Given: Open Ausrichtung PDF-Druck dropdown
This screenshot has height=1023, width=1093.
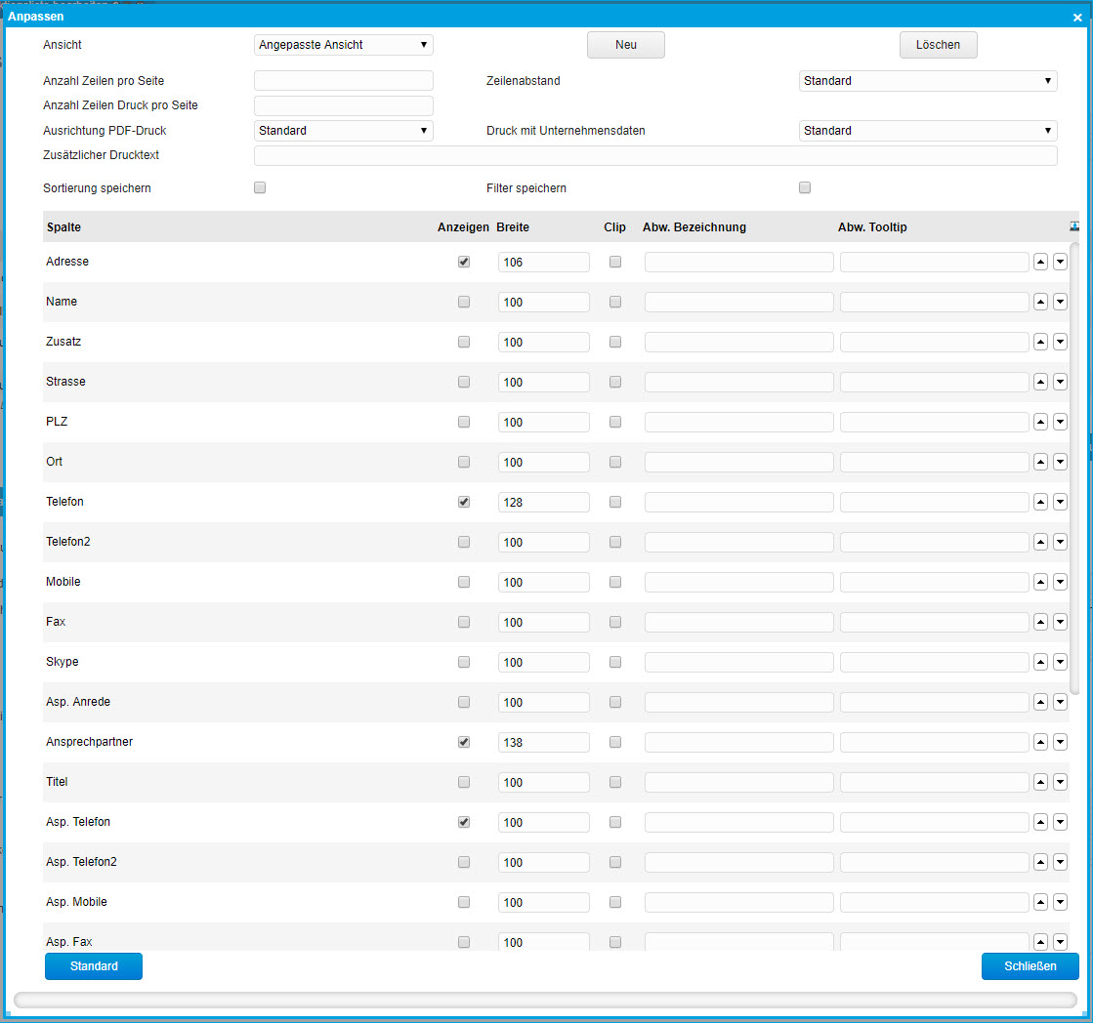Looking at the screenshot, I should point(343,130).
